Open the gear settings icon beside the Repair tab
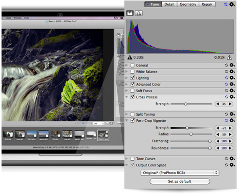This screenshot has width=237, height=195. [x=232, y=4]
